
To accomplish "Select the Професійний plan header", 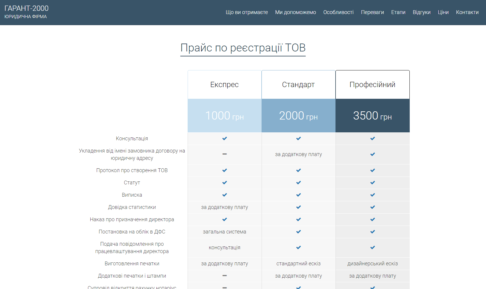I will pos(372,85).
